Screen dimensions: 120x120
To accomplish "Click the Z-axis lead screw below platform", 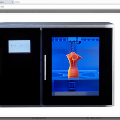I will 72,86.
